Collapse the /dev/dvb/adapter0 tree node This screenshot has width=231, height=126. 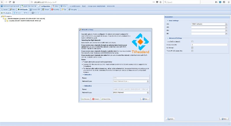(x=3, y=18)
